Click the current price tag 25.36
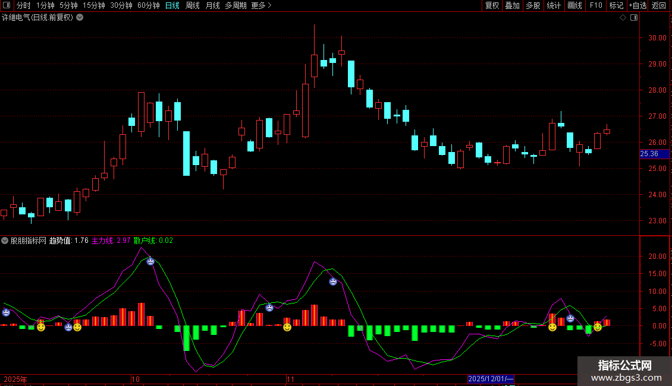This screenshot has width=672, height=386. click(654, 154)
